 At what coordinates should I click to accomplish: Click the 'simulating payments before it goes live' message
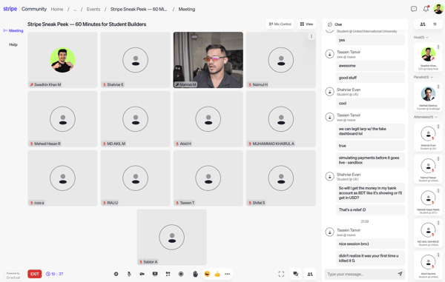pos(370,160)
